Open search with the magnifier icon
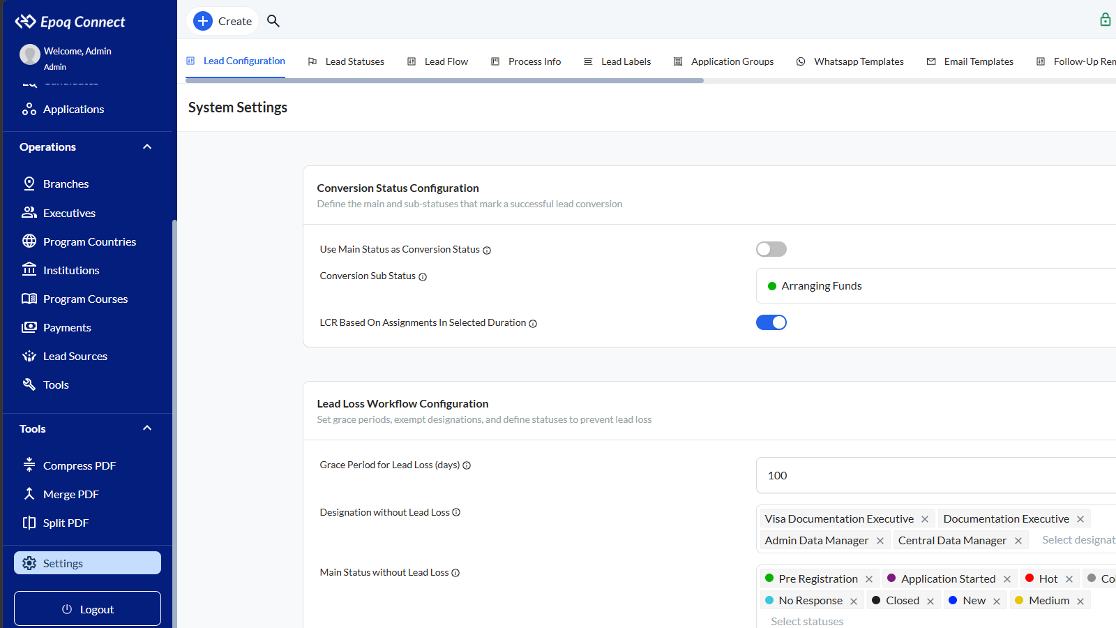1116x628 pixels. tap(273, 21)
